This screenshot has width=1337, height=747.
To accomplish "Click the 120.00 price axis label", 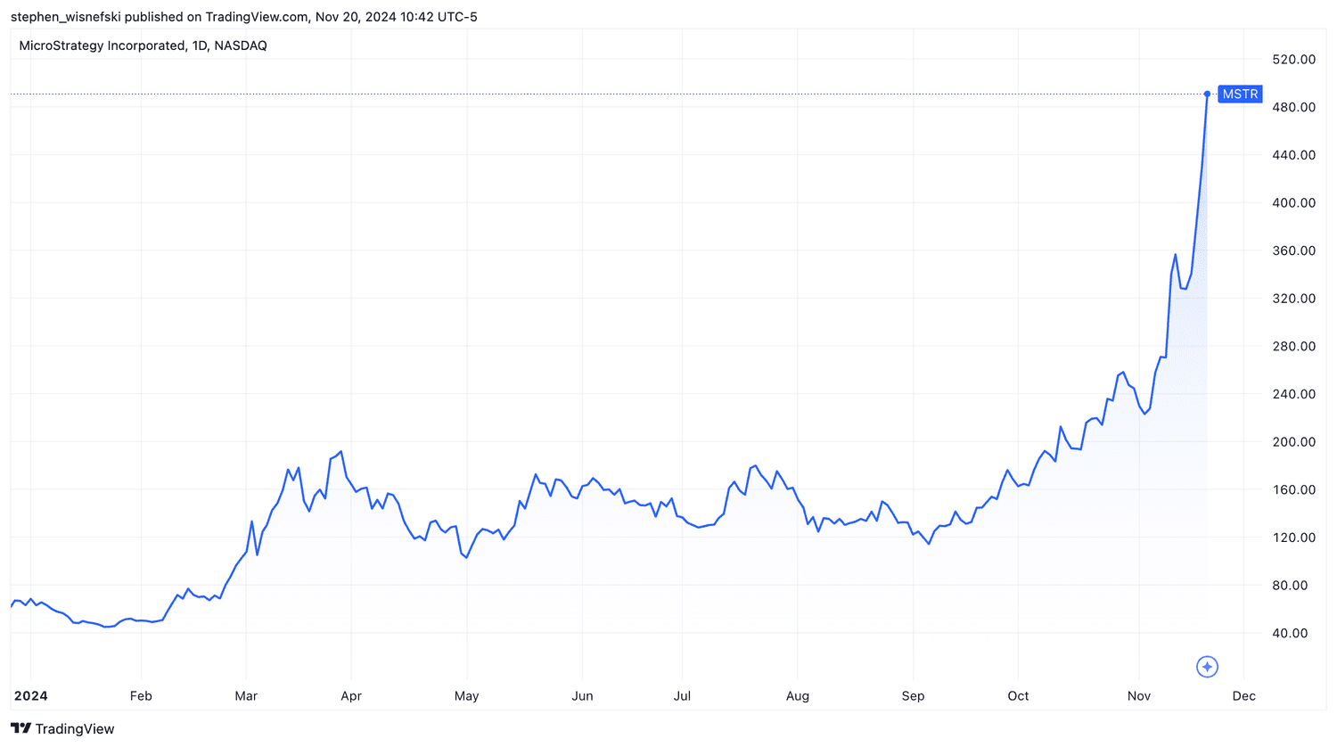I will coord(1293,538).
